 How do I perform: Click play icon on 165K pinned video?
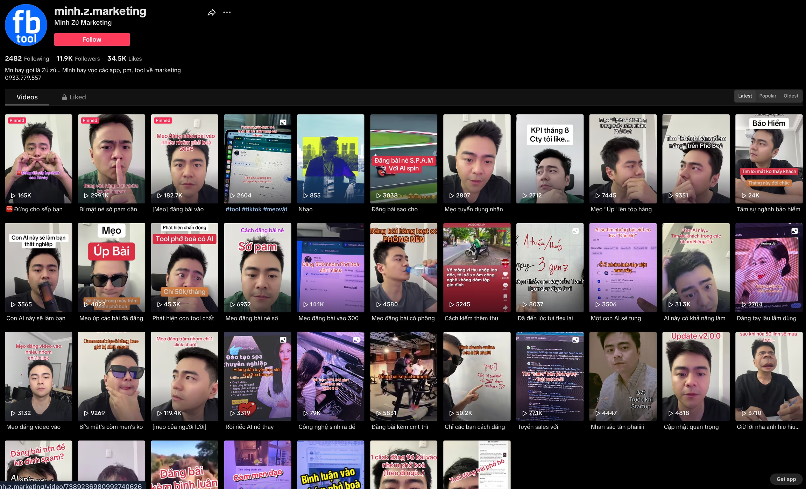point(13,196)
